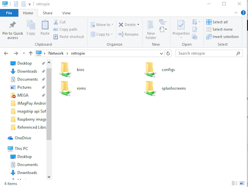Collapse the ribbon with the chevron
Screen dimensions: 248x187
pyautogui.click(x=236, y=13)
